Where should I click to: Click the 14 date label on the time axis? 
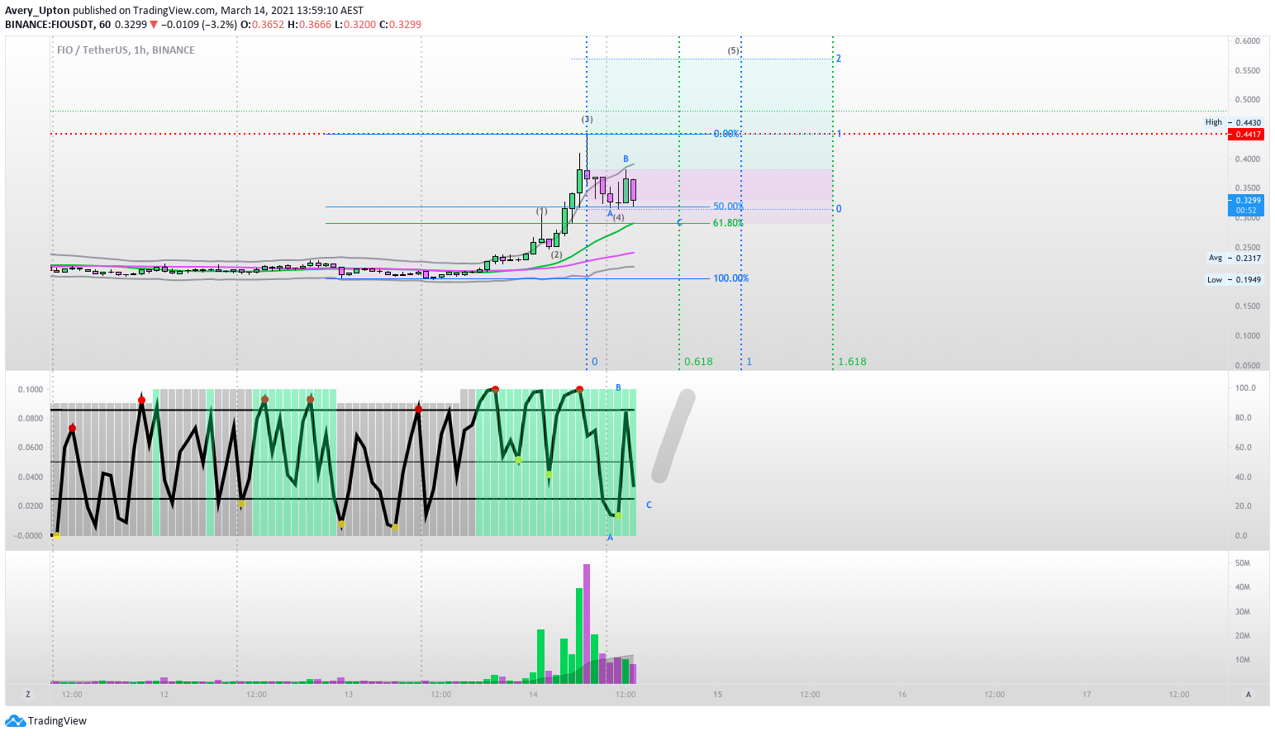click(x=534, y=695)
